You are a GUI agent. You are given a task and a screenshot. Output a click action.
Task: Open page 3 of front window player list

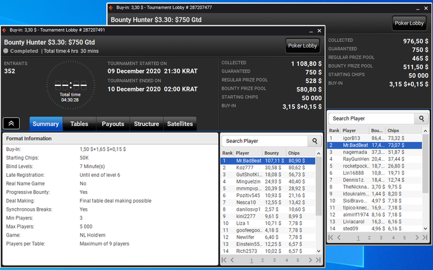click(x=274, y=260)
